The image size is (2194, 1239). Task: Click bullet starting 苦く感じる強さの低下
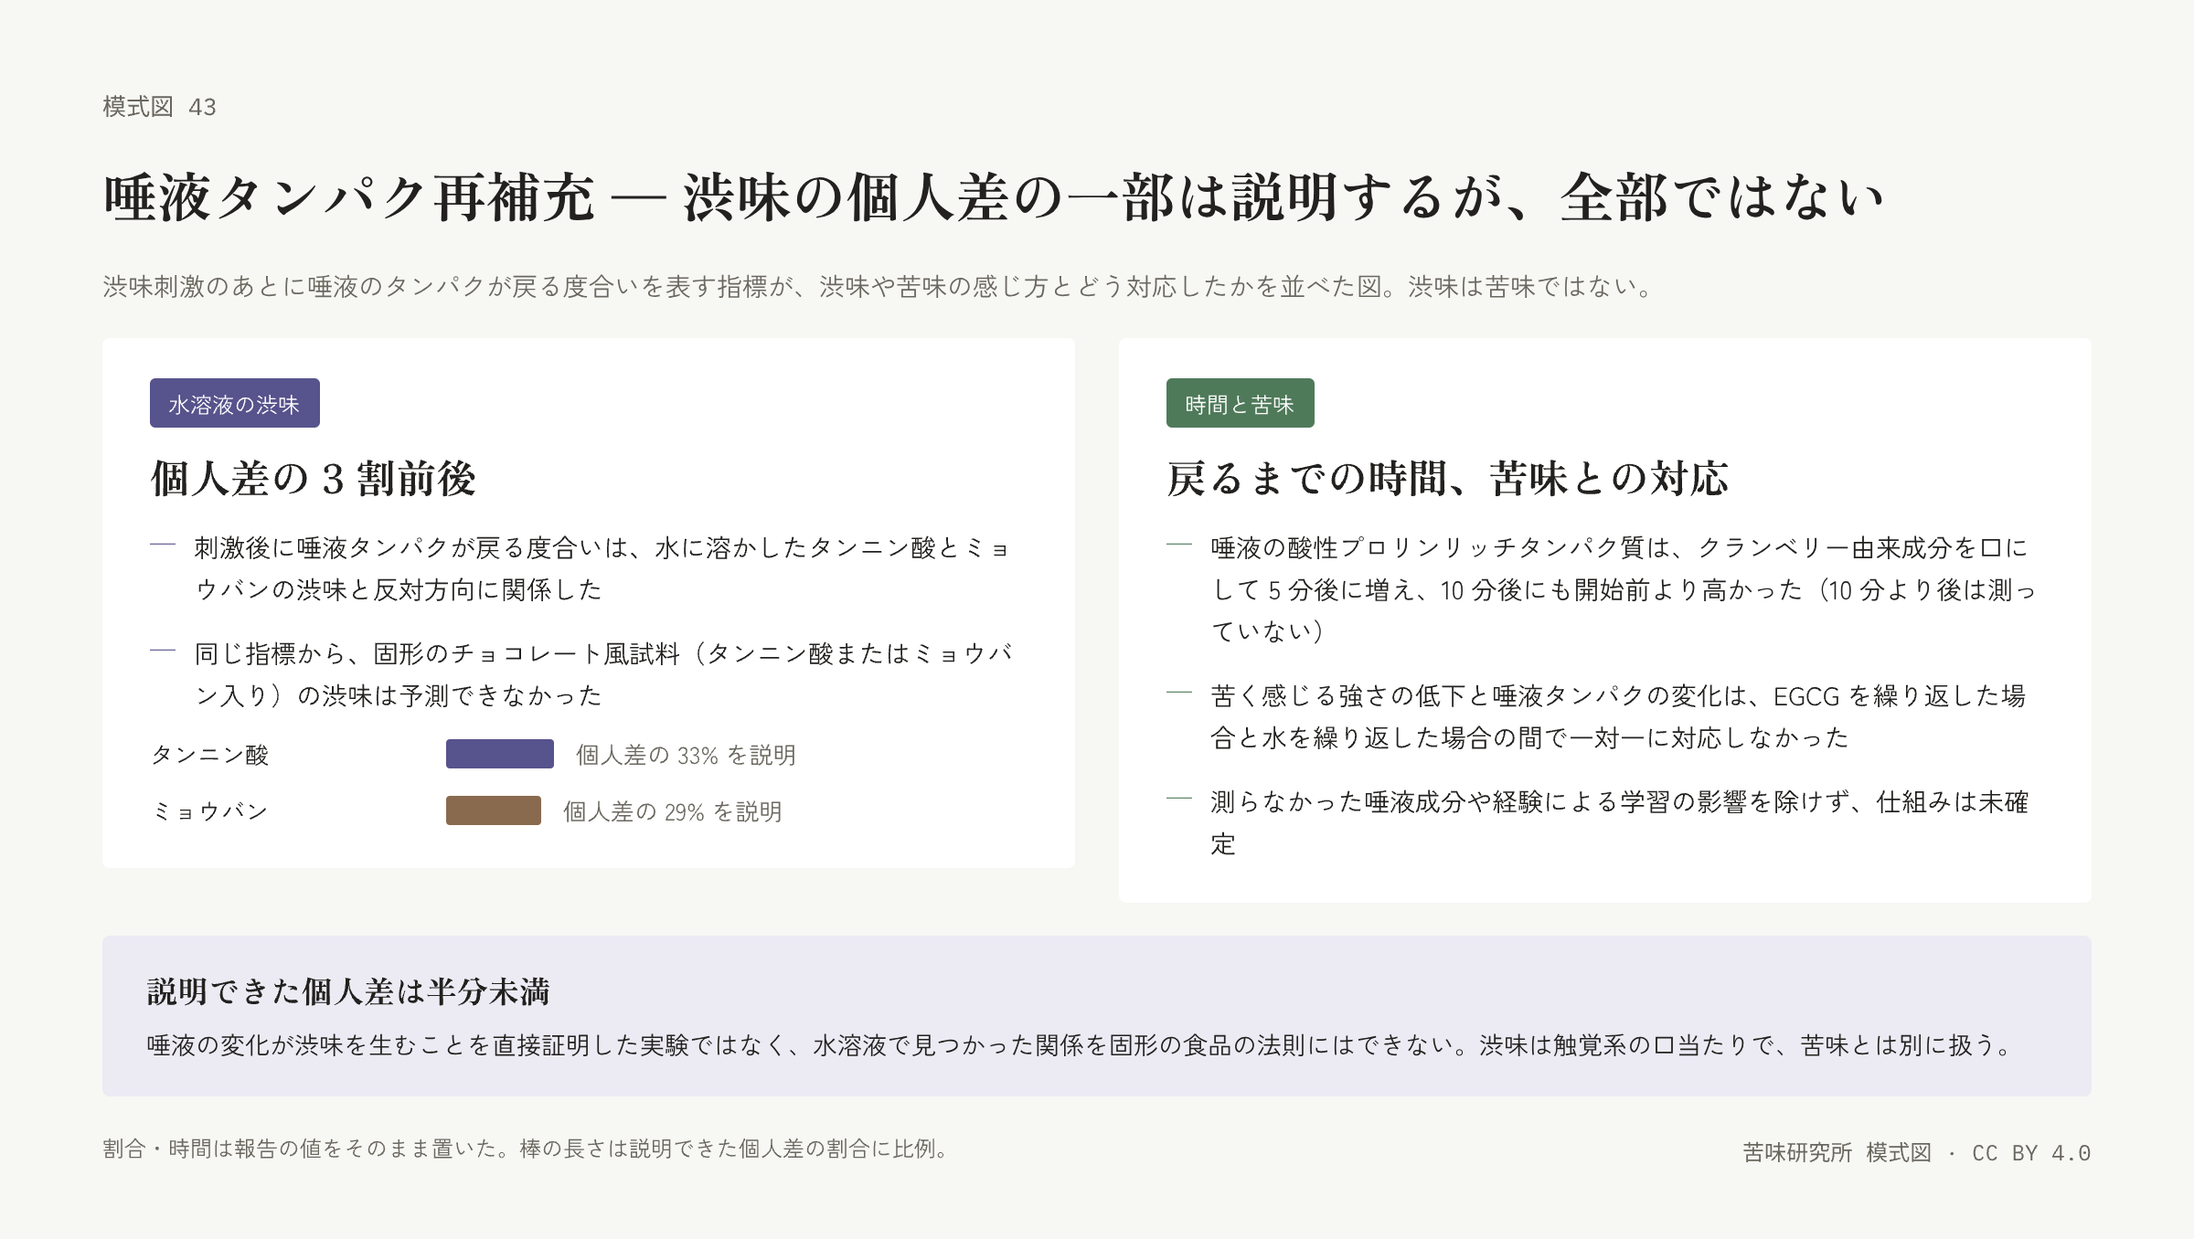tap(1618, 716)
